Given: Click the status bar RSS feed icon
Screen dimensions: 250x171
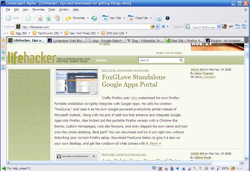Looking at the screenshot, I should 232,168.
